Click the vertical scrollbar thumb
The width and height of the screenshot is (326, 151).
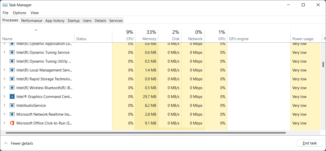[323, 64]
